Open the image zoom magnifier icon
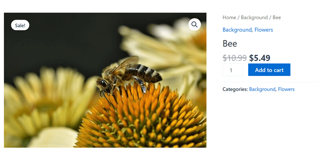 (x=195, y=25)
